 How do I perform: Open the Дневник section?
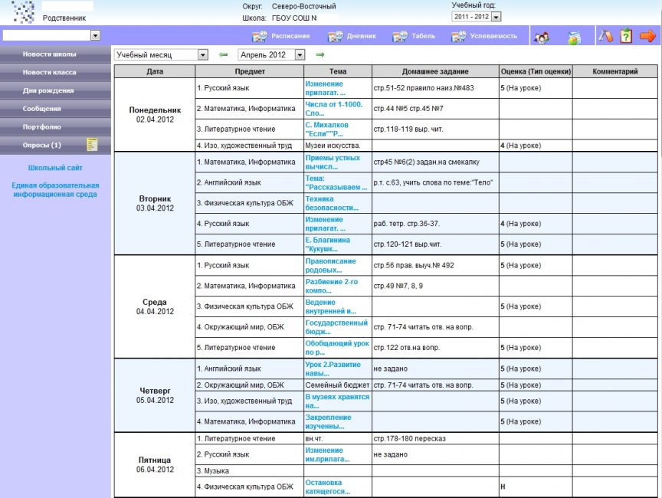(x=352, y=36)
